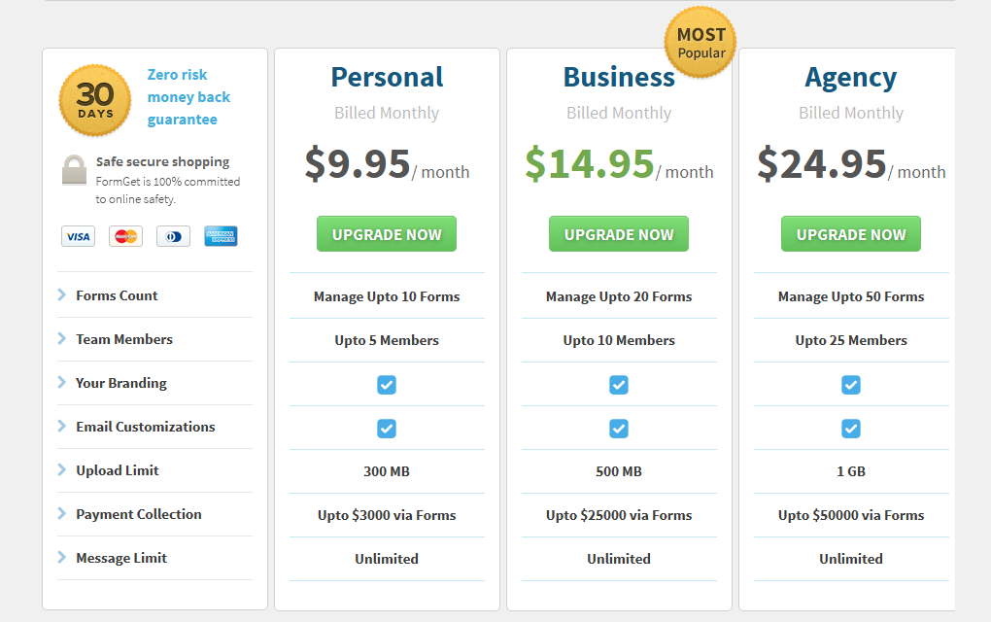Click Zero risk money back guarantee text

coord(188,97)
